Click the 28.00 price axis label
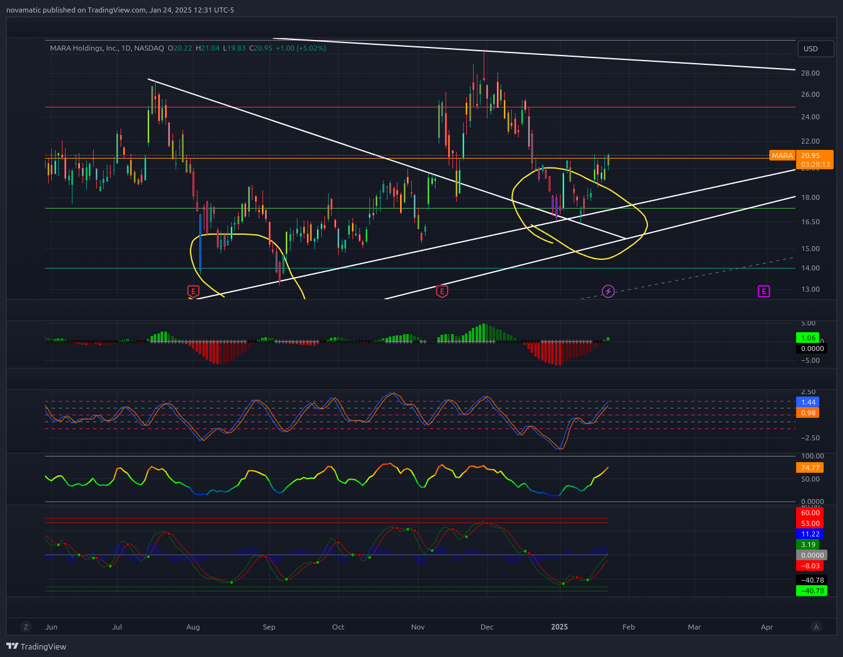 click(810, 73)
